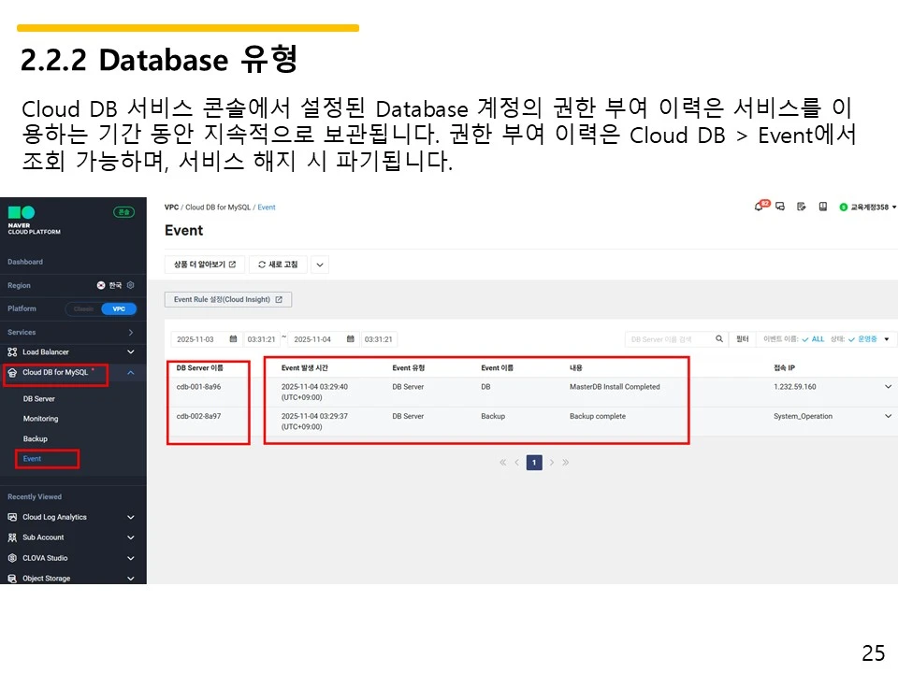The image size is (898, 673).
Task: Open the chat support icon in header
Action: click(x=780, y=207)
